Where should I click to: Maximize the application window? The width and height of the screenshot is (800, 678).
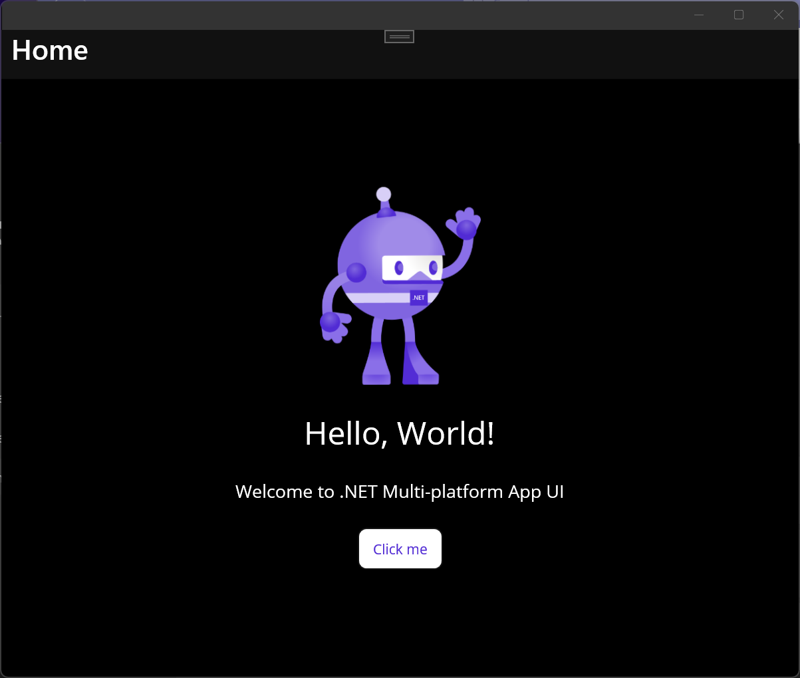point(739,15)
